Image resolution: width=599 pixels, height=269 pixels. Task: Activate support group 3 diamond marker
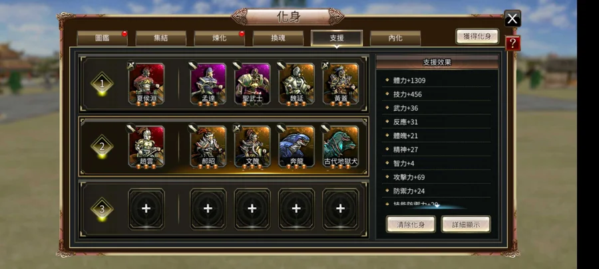click(x=102, y=209)
